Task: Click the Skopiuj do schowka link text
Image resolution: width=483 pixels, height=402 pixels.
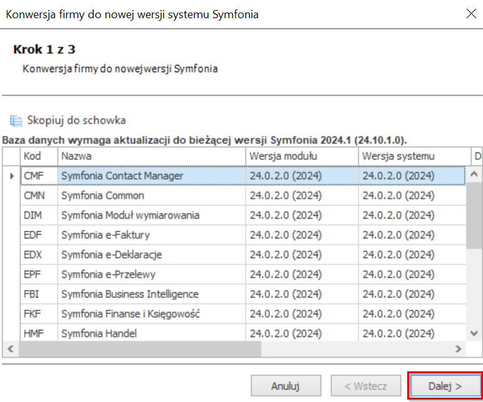Action: click(x=76, y=120)
